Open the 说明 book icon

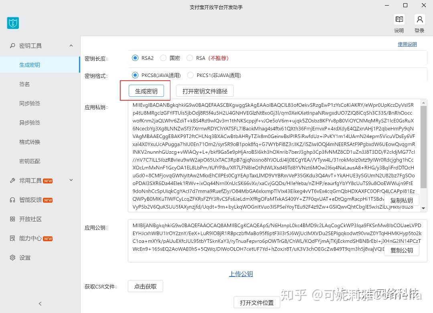399,19
